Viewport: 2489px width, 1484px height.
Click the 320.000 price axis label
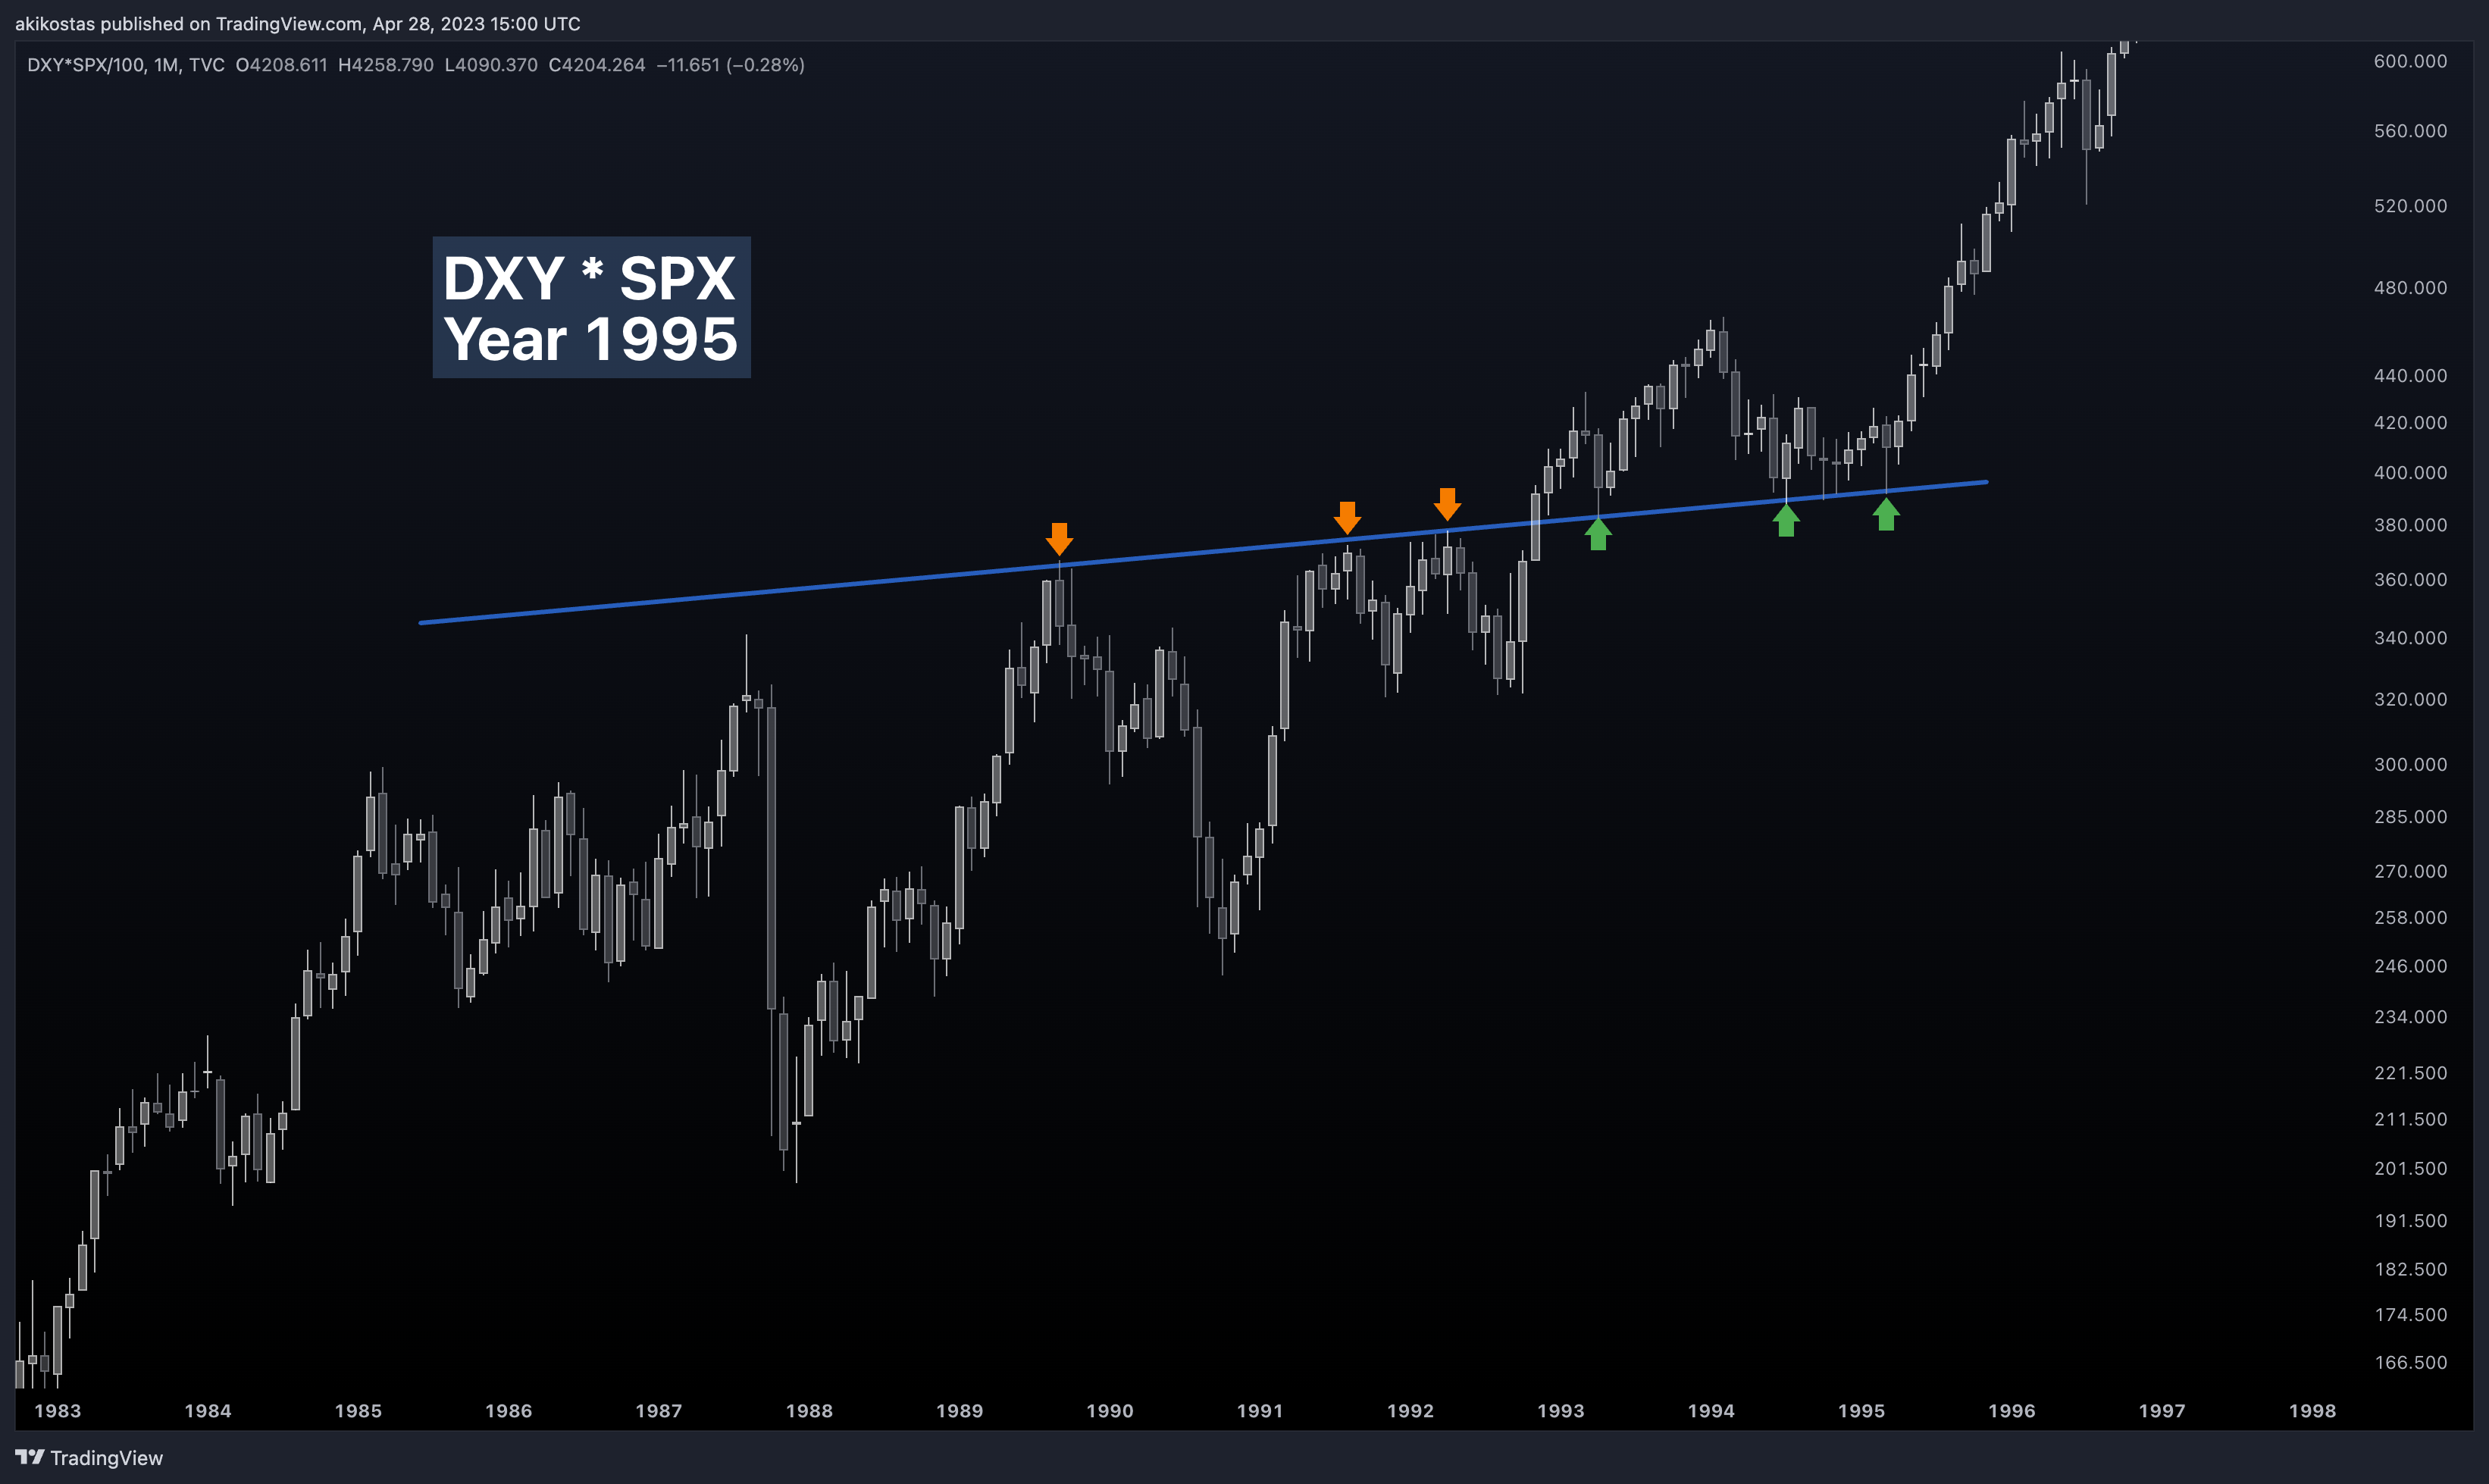[2410, 699]
